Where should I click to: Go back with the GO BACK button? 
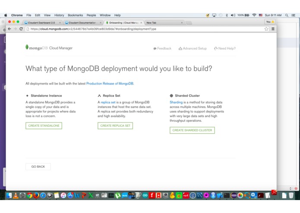(x=38, y=166)
